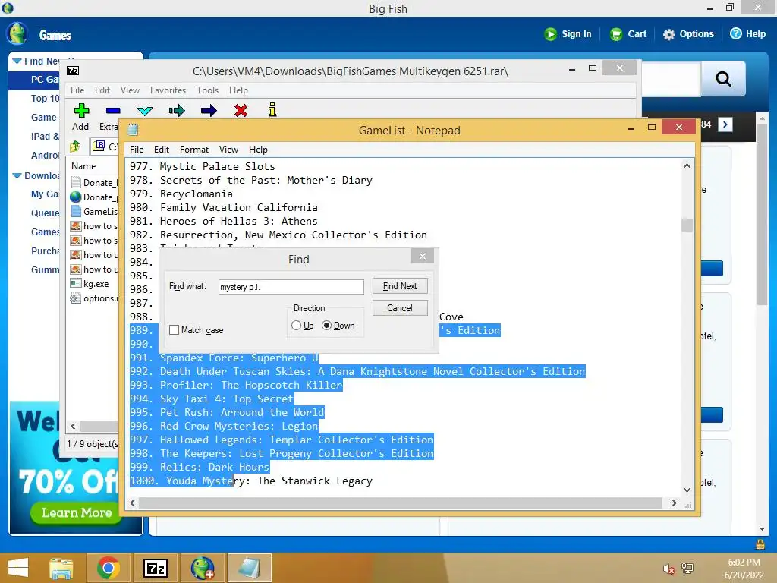Click Cancel in the Find dialog
Image resolution: width=777 pixels, height=583 pixels.
400,308
